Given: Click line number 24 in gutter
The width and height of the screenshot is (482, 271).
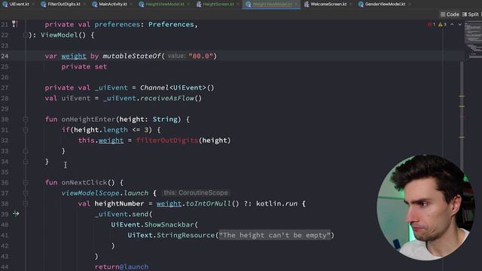Looking at the screenshot, I should pos(5,56).
